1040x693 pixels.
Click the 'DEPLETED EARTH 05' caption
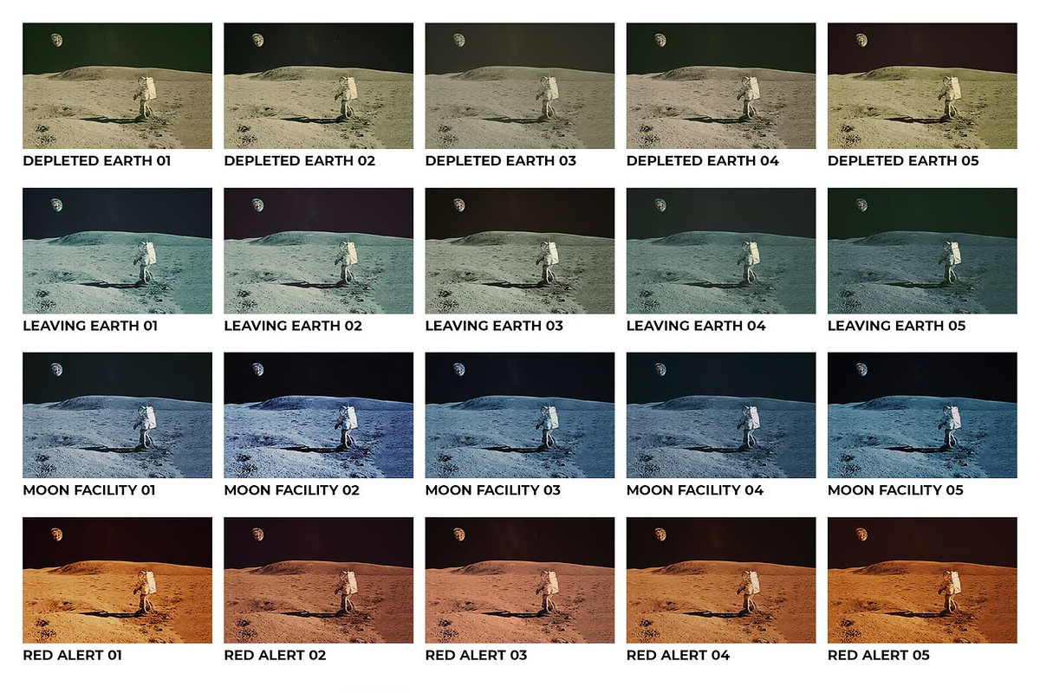(904, 161)
